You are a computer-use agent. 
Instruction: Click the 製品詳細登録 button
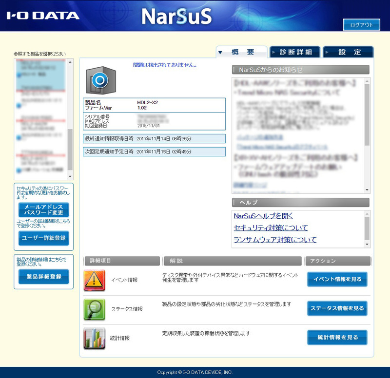click(43, 277)
